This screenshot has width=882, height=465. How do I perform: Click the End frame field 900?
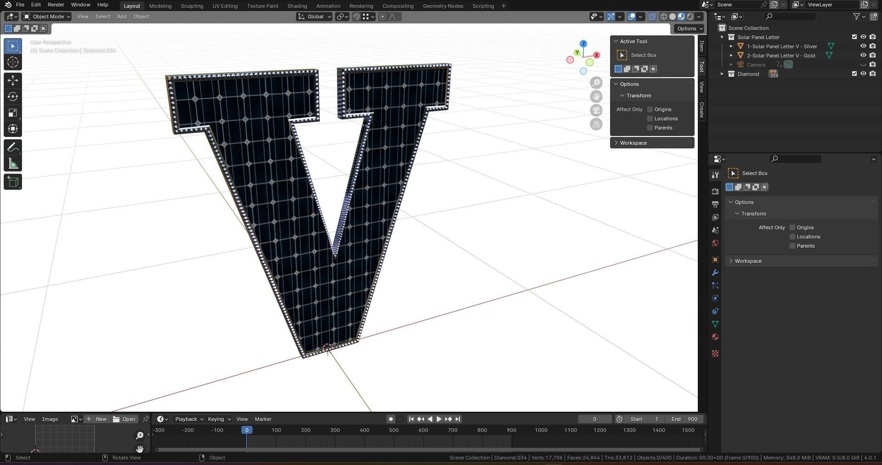coord(684,419)
